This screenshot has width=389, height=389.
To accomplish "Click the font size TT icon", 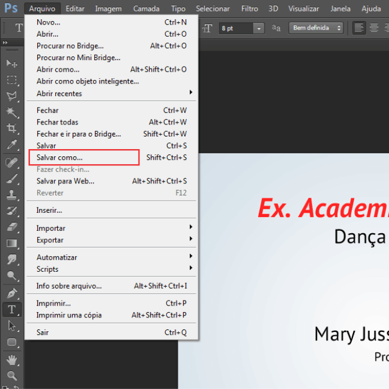I will pos(207,28).
